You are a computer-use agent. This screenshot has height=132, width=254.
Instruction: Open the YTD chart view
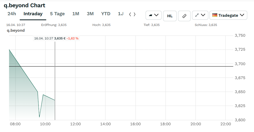pos(106,14)
